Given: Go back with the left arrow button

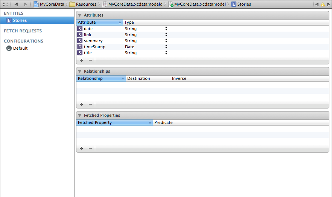Looking at the screenshot, I should 16,4.
